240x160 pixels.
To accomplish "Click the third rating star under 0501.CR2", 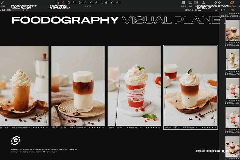I will pyautogui.click(x=207, y=128).
